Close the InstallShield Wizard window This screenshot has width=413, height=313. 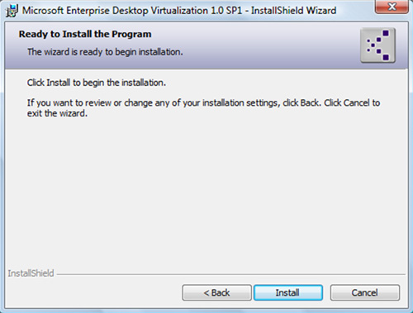(392, 7)
